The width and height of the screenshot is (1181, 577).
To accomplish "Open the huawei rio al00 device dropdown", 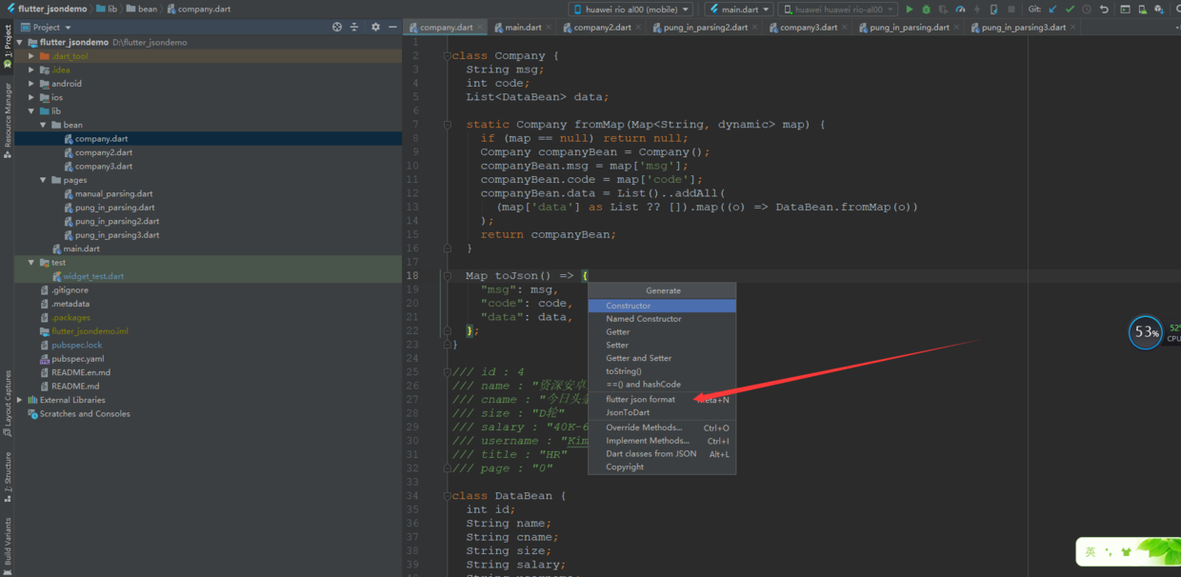I will [631, 10].
